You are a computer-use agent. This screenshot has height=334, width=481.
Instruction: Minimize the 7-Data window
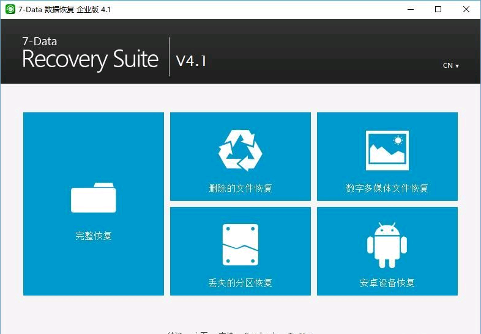(x=411, y=10)
